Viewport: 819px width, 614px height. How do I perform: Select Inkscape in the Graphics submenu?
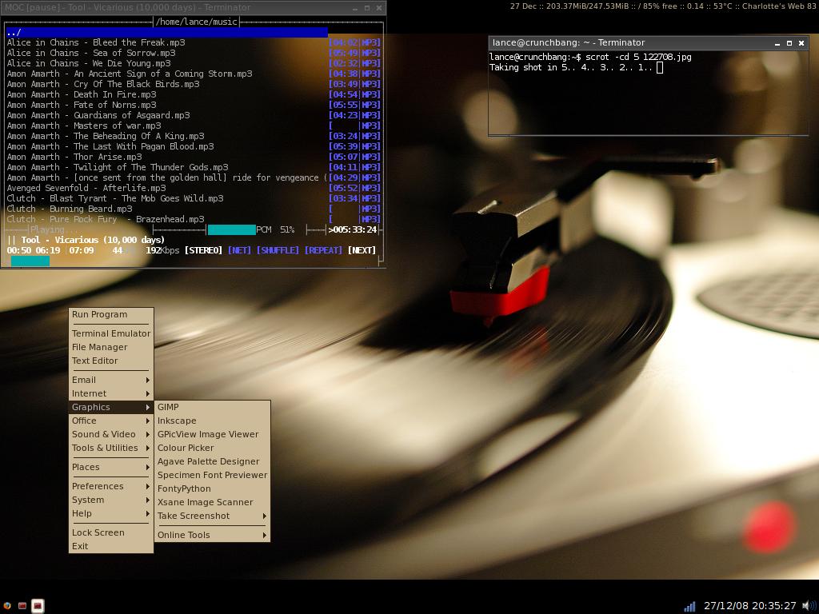click(177, 421)
